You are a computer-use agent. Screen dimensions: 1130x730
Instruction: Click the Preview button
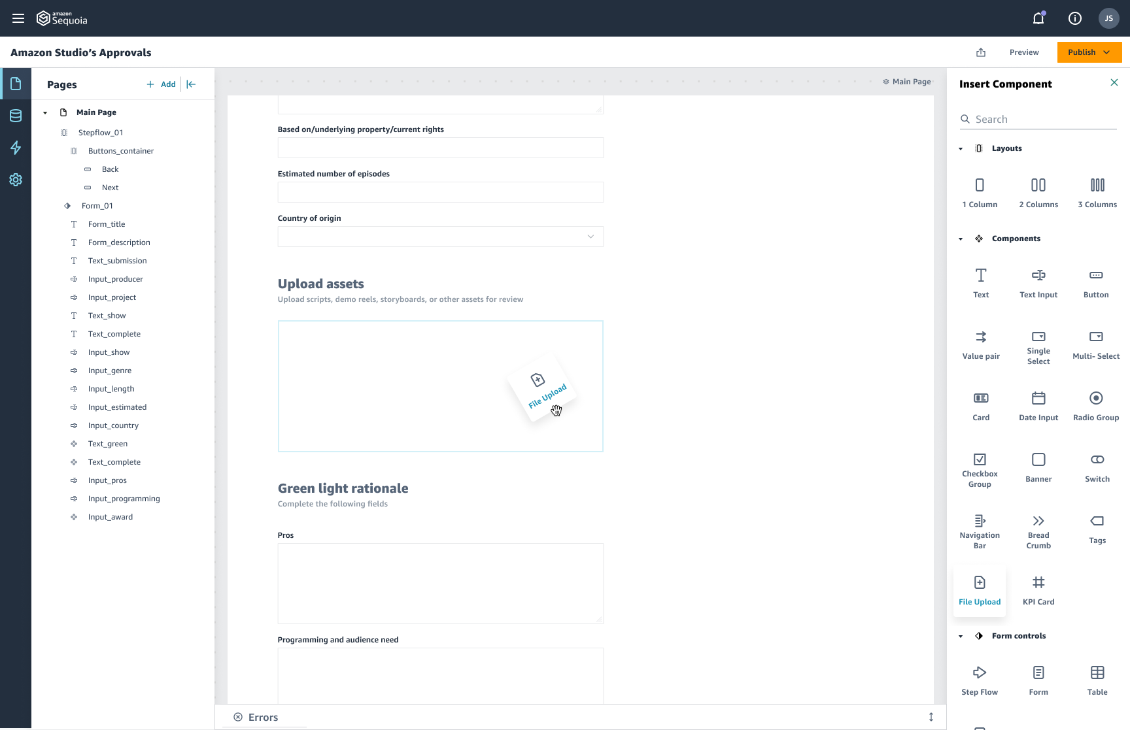(1024, 52)
